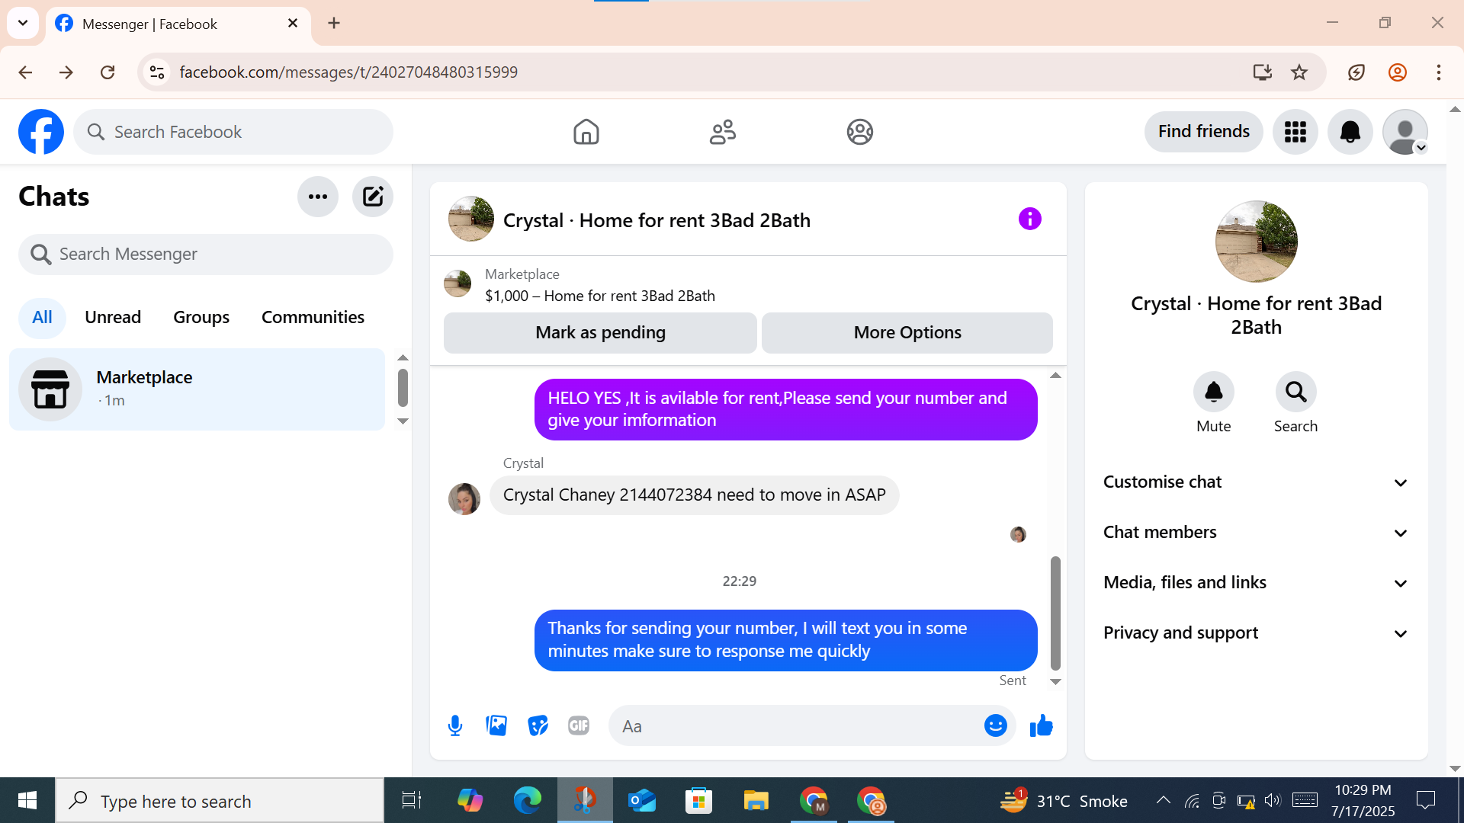Search in conversation magnifier icon

pos(1295,392)
